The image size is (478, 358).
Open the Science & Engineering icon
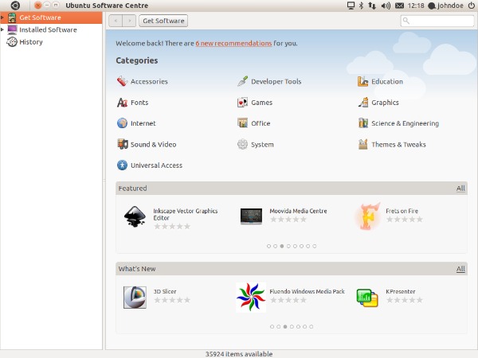click(x=362, y=123)
